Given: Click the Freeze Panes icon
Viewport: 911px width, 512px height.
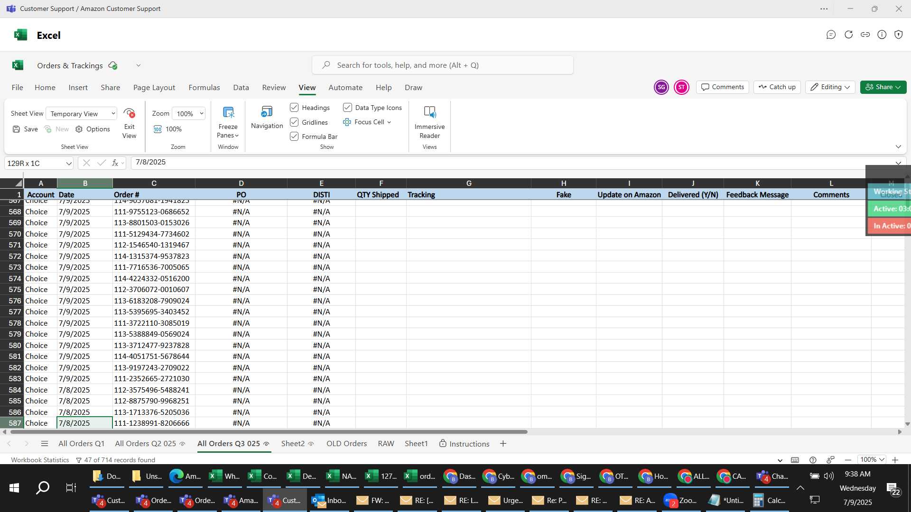Looking at the screenshot, I should click(228, 112).
